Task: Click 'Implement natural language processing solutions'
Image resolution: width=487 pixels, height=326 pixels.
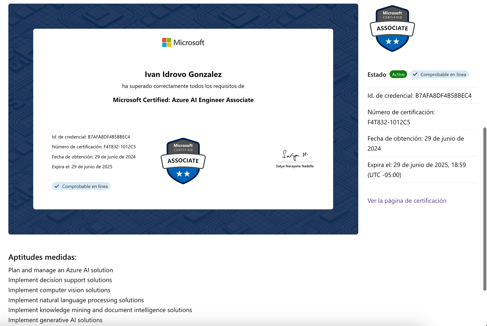Action: 76,300
